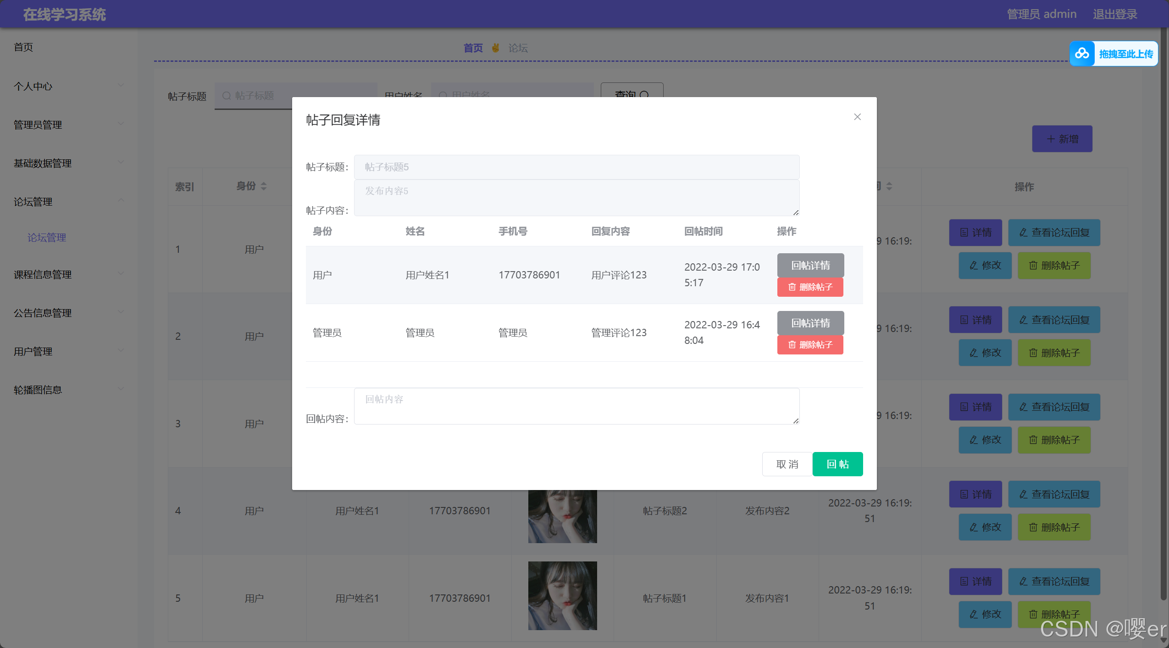Click the search magnifier on 查询 button
This screenshot has height=648, width=1169.
(644, 94)
